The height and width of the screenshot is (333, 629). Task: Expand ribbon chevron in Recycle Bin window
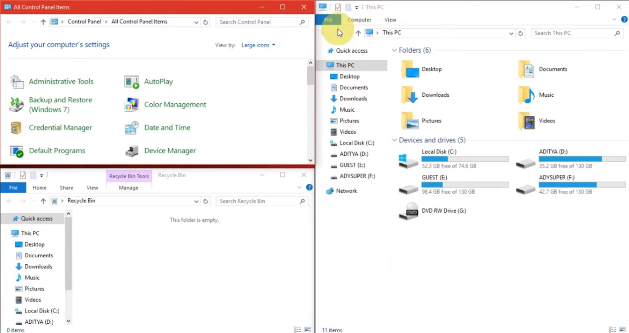[299, 188]
